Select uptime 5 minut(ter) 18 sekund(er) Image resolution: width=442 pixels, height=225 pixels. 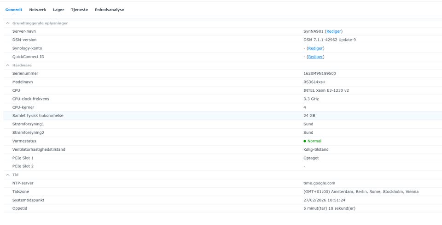(330, 208)
